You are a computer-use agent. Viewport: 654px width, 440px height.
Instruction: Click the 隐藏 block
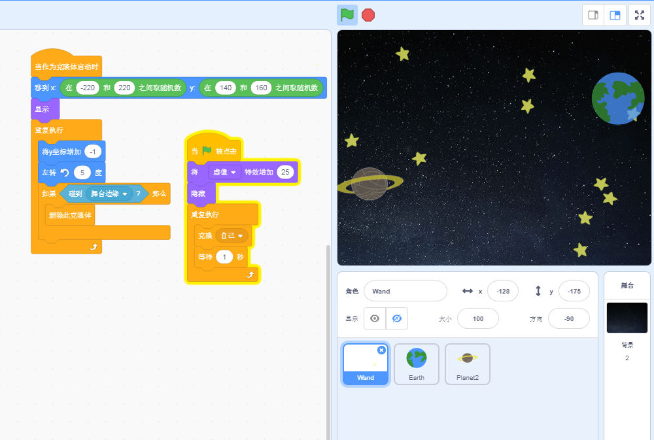pos(201,194)
